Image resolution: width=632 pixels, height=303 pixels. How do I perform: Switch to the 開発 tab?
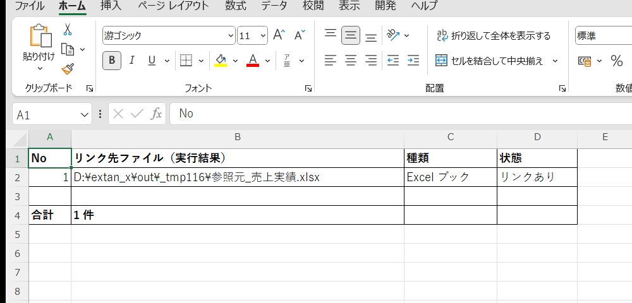click(x=386, y=6)
